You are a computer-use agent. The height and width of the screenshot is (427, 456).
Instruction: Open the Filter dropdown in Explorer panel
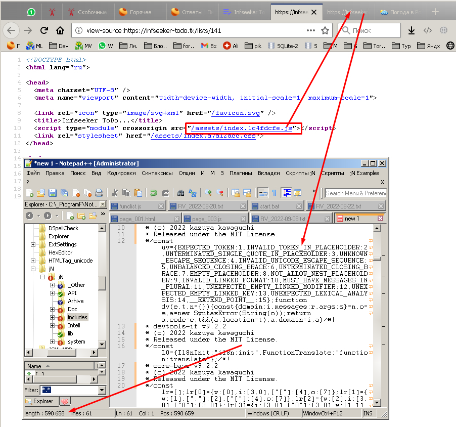(103, 390)
